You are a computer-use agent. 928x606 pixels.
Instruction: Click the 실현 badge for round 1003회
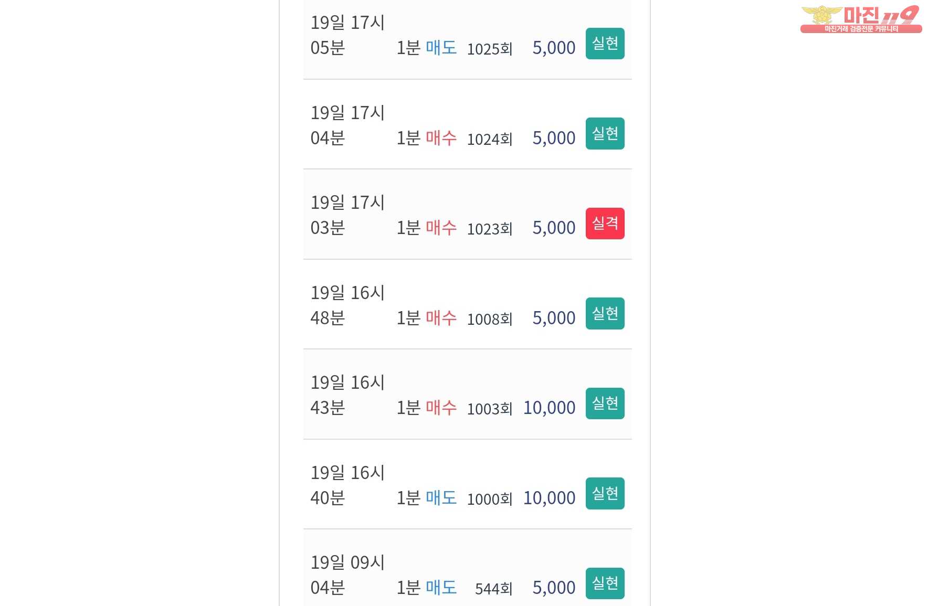605,403
